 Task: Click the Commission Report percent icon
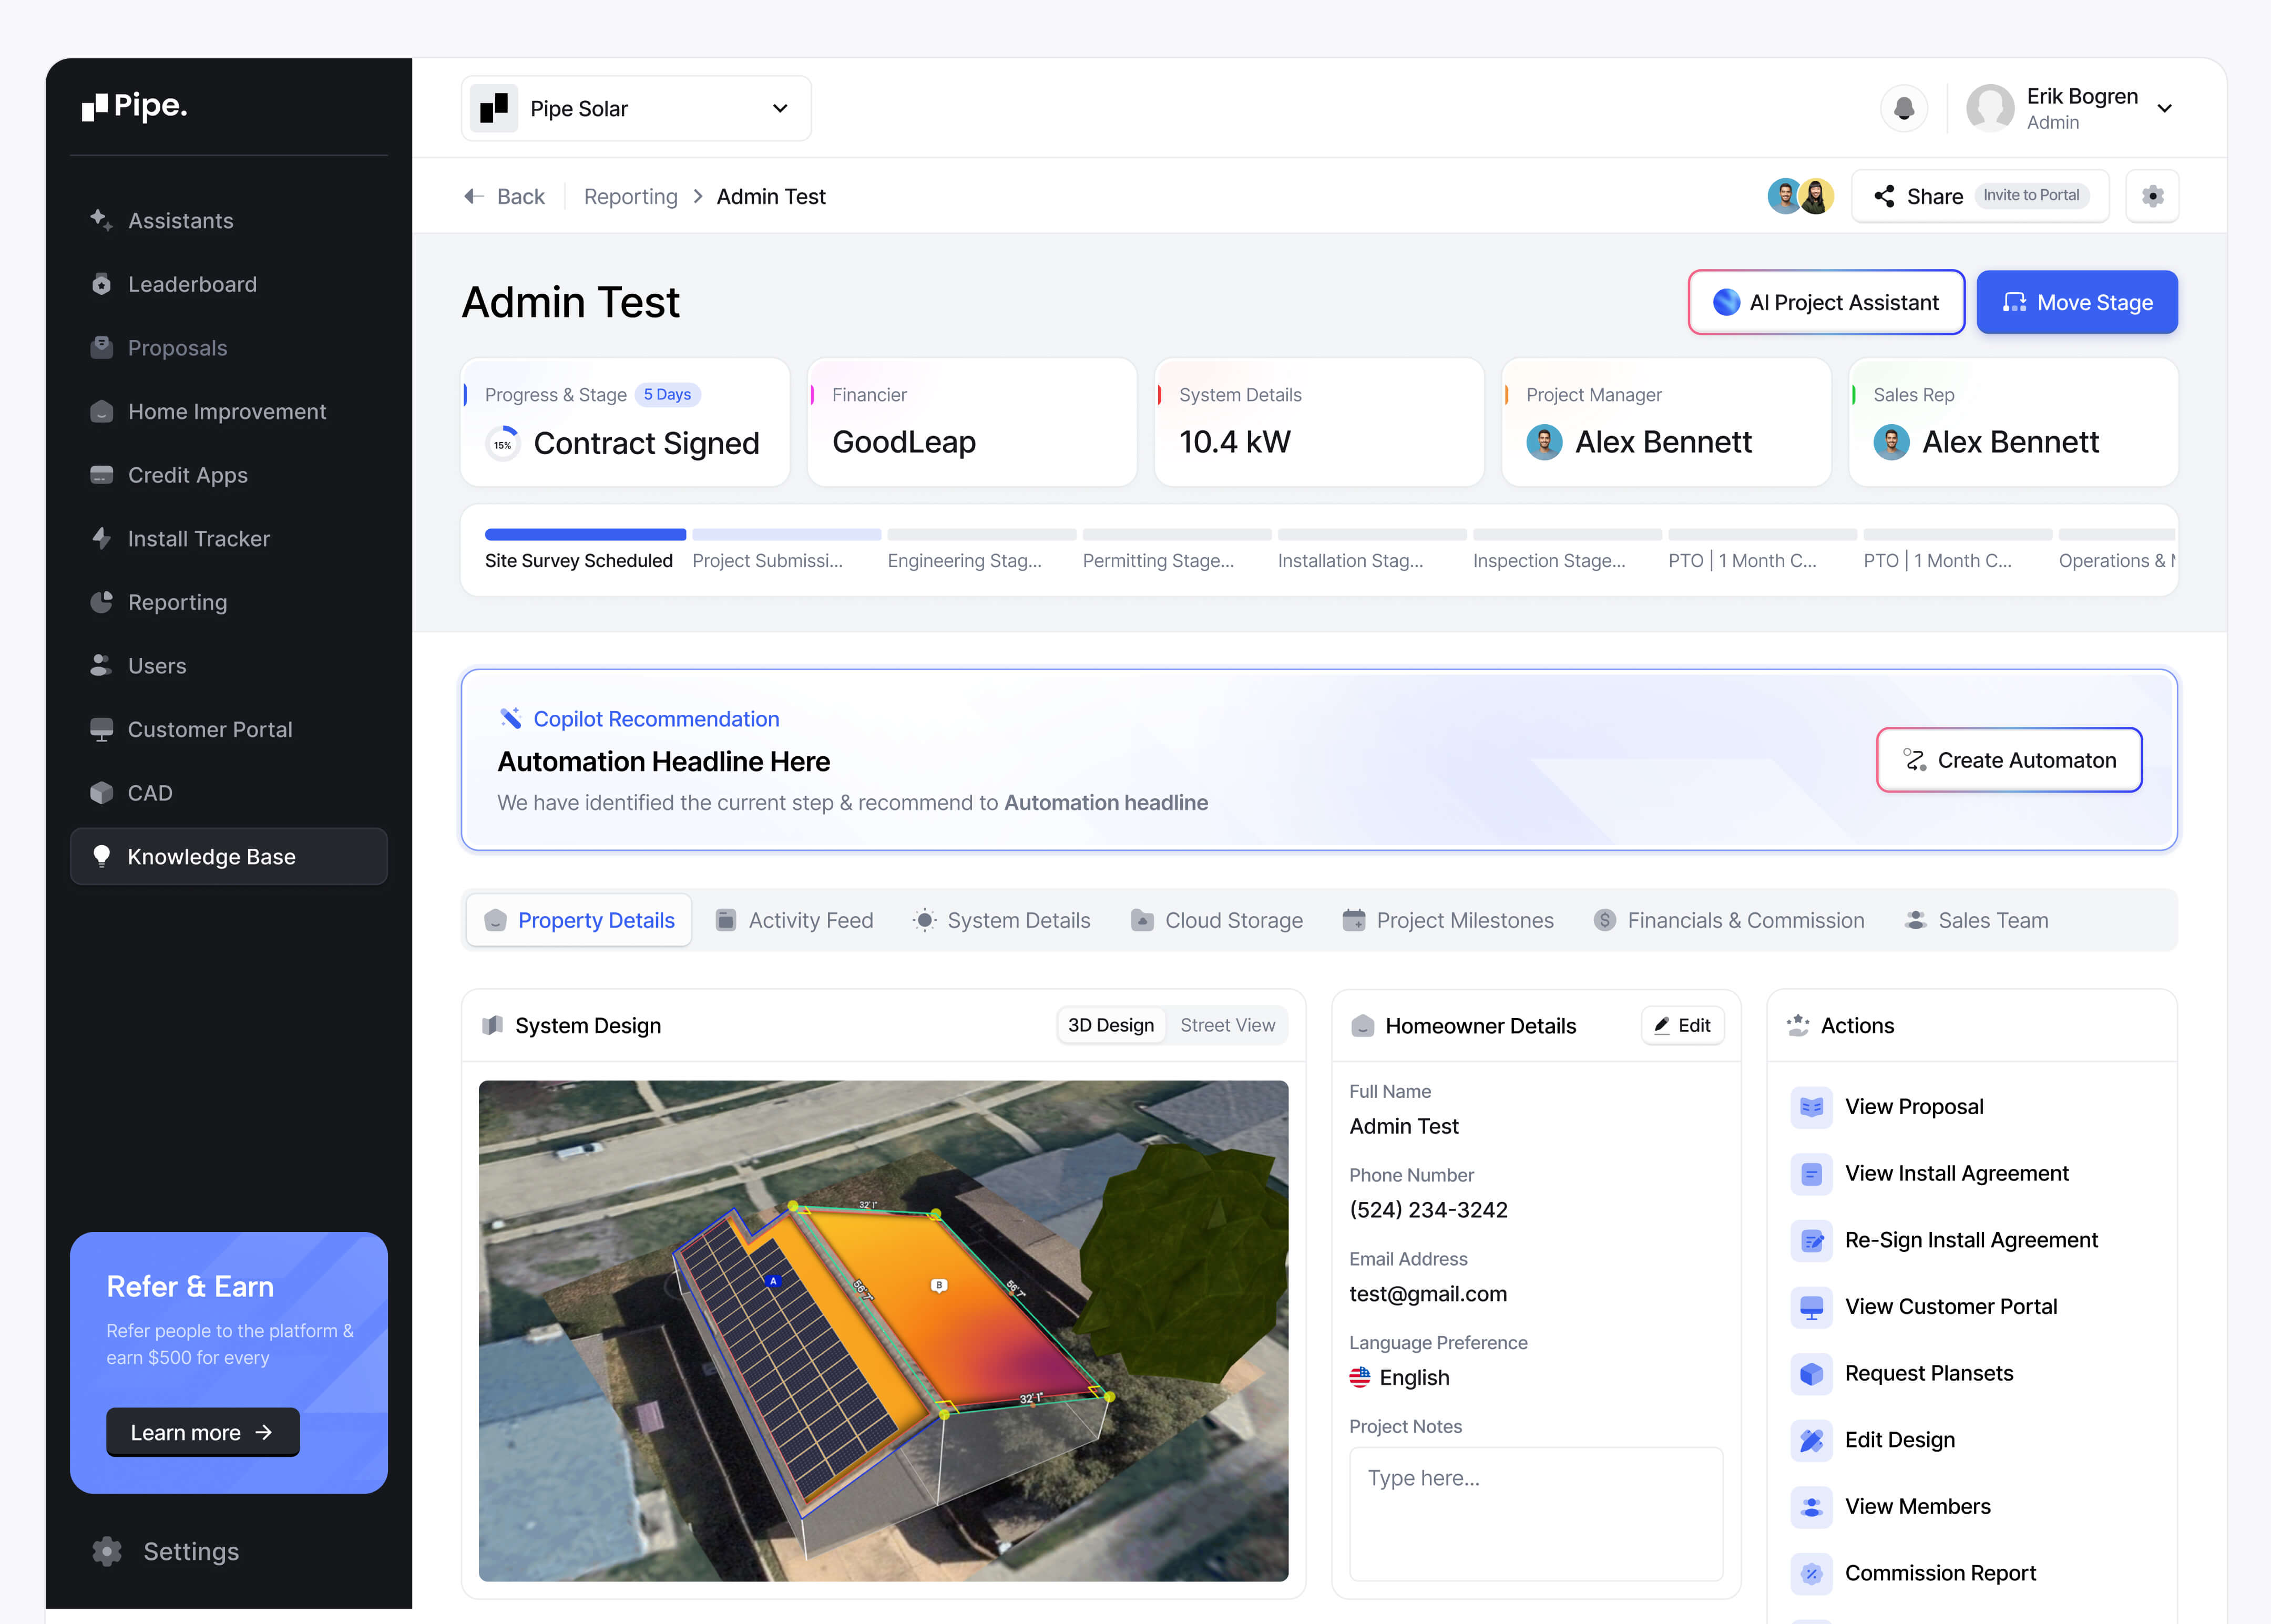(x=1811, y=1574)
